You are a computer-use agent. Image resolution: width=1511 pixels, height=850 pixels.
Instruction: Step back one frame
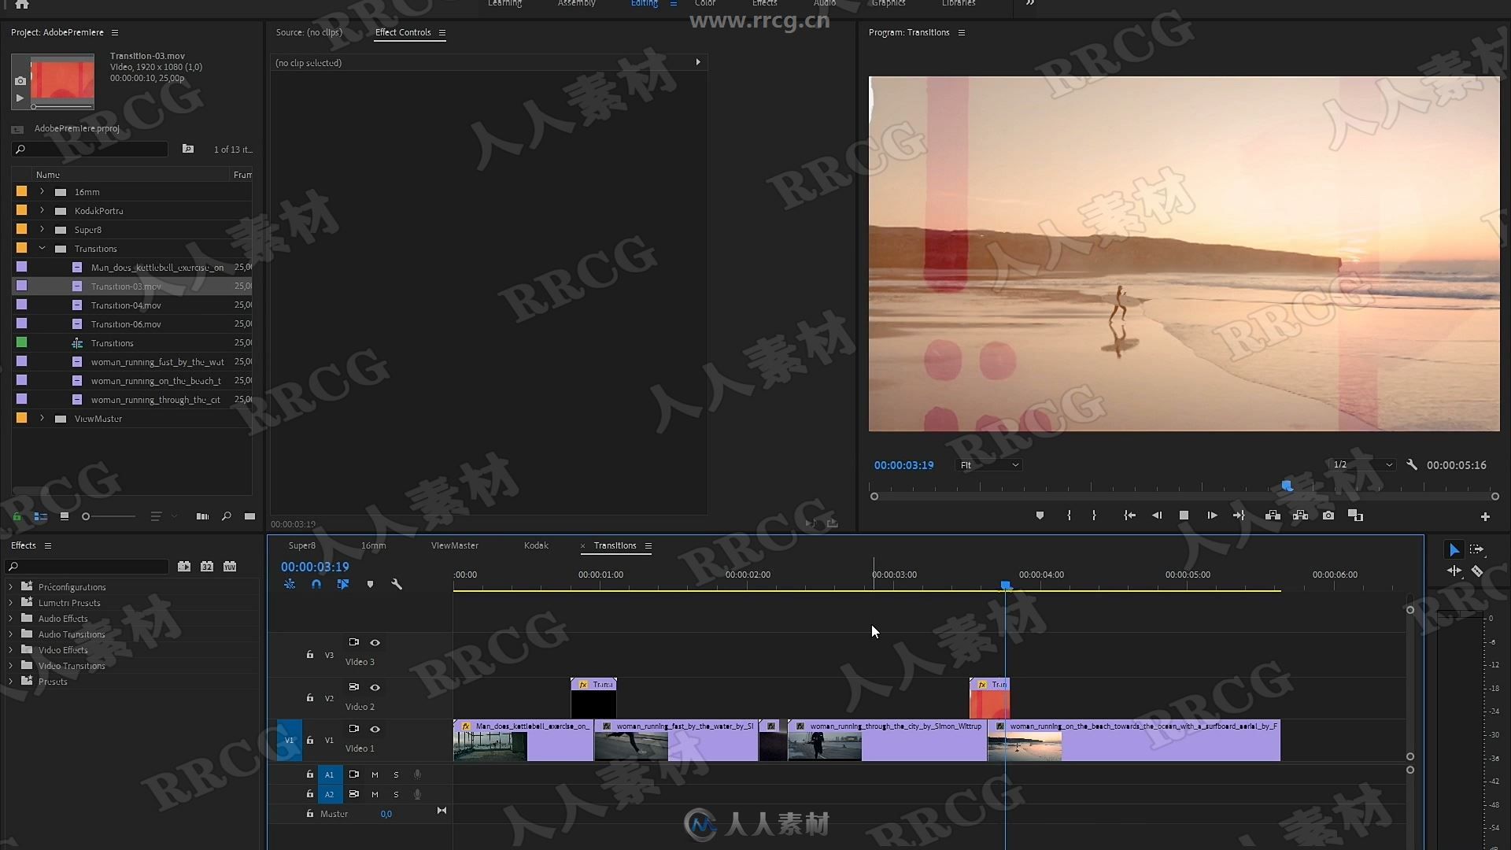[x=1157, y=516]
